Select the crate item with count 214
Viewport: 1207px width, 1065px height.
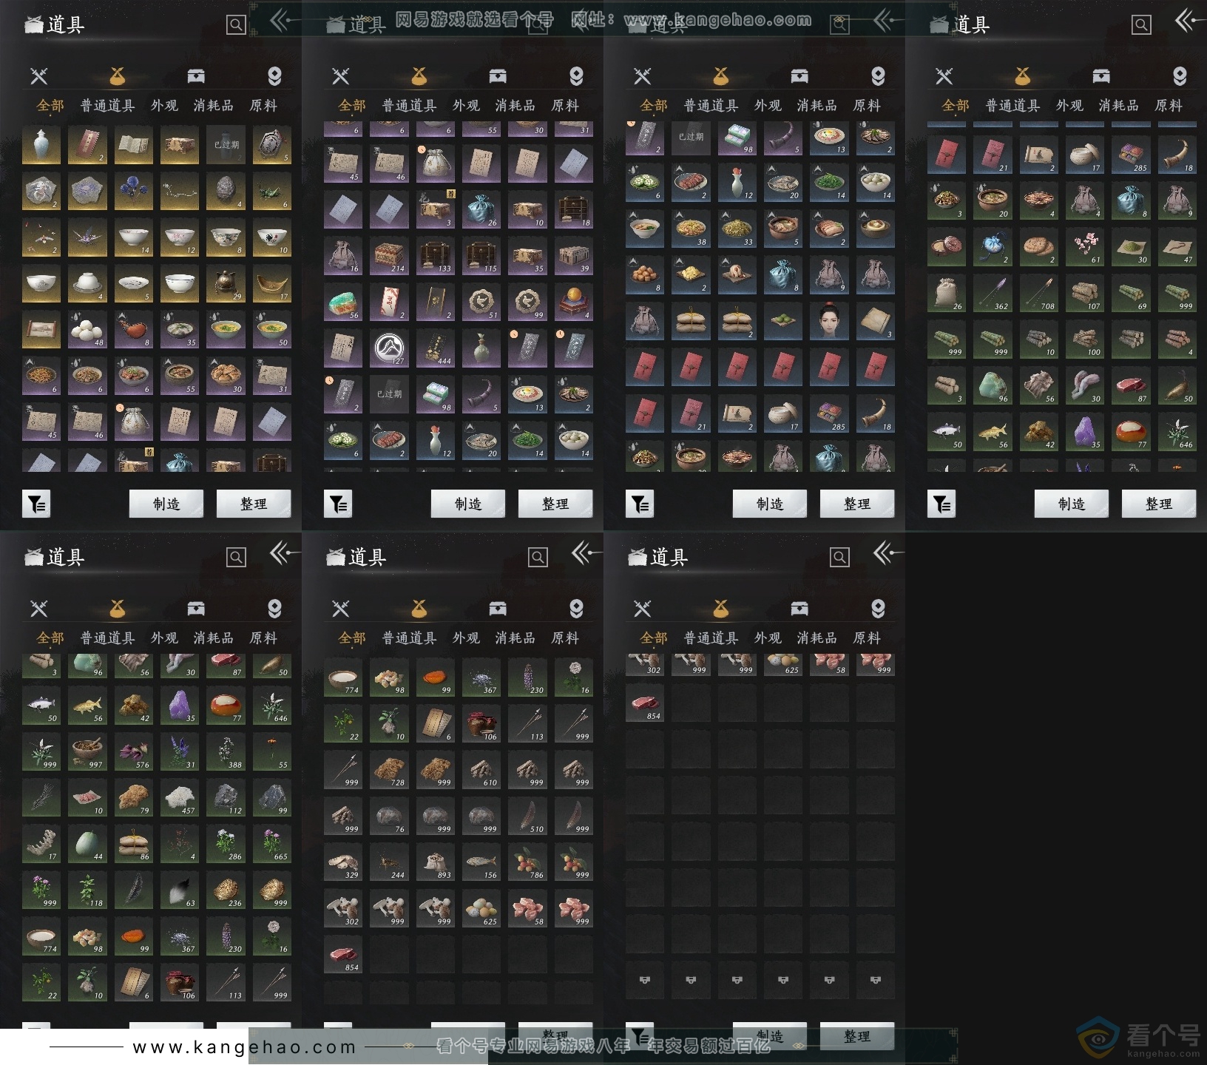[x=389, y=256]
